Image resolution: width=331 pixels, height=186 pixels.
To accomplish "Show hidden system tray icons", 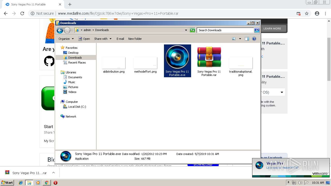I will [x=289, y=183].
